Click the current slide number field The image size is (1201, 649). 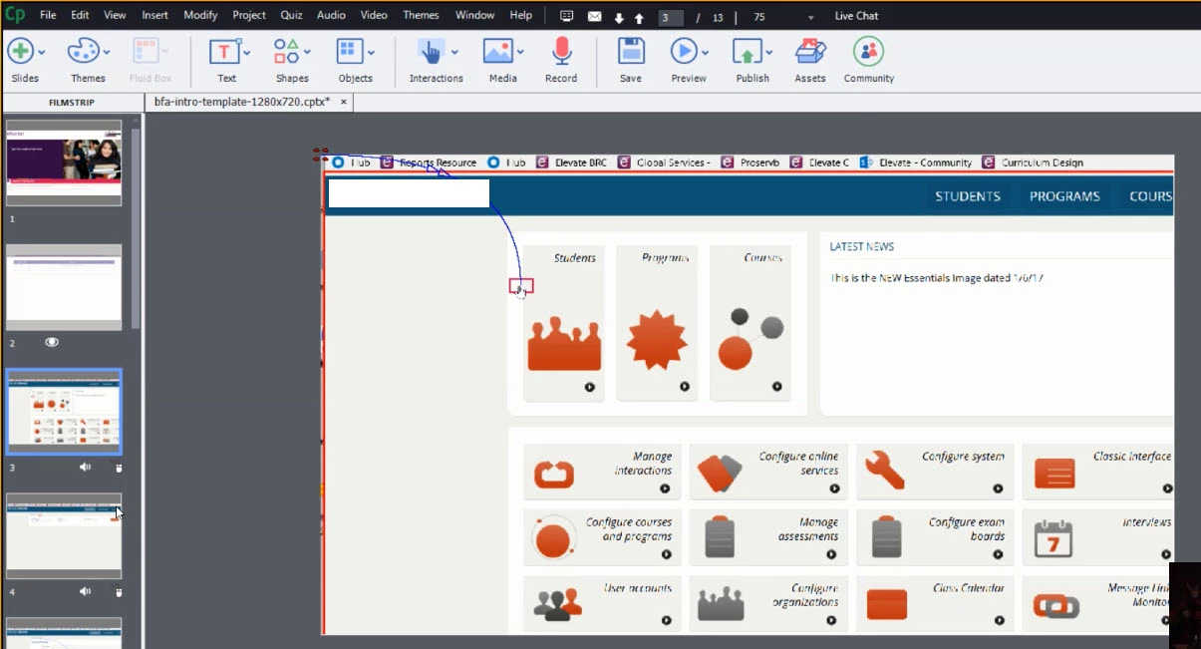[670, 18]
